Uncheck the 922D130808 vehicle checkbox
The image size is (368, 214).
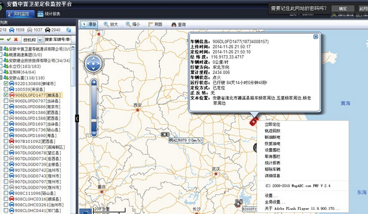[x=6, y=83]
